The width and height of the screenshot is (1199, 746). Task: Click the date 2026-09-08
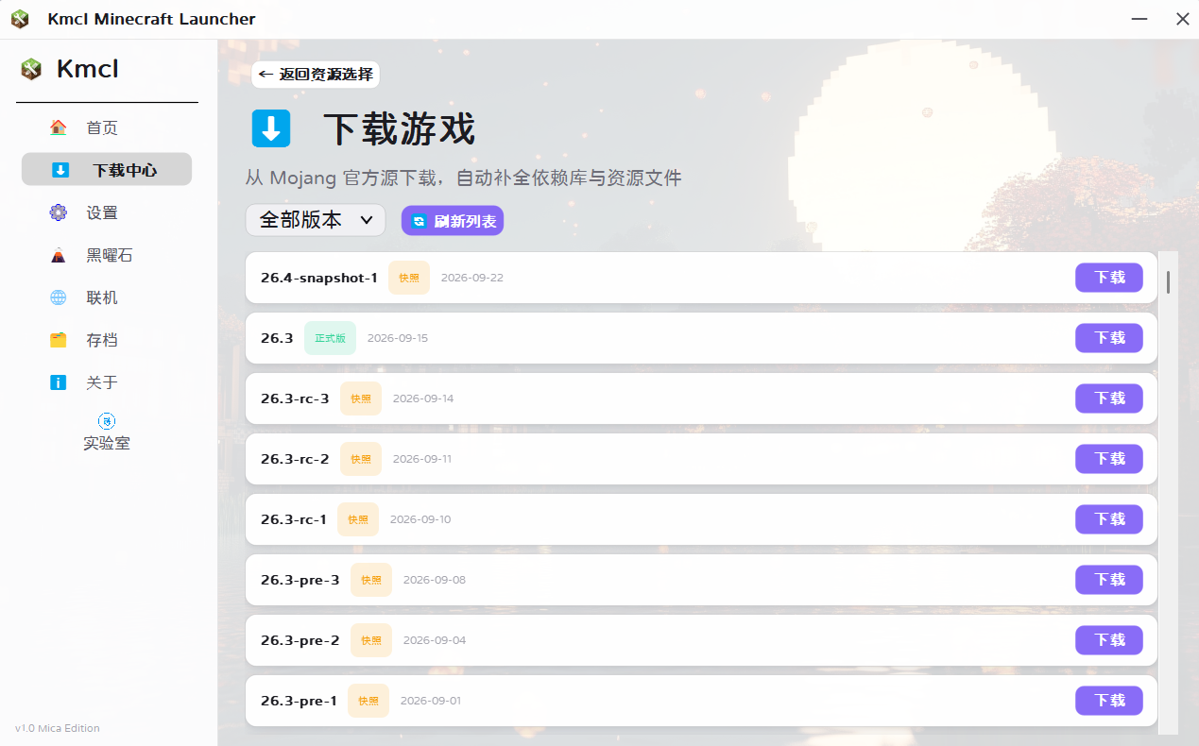435,580
